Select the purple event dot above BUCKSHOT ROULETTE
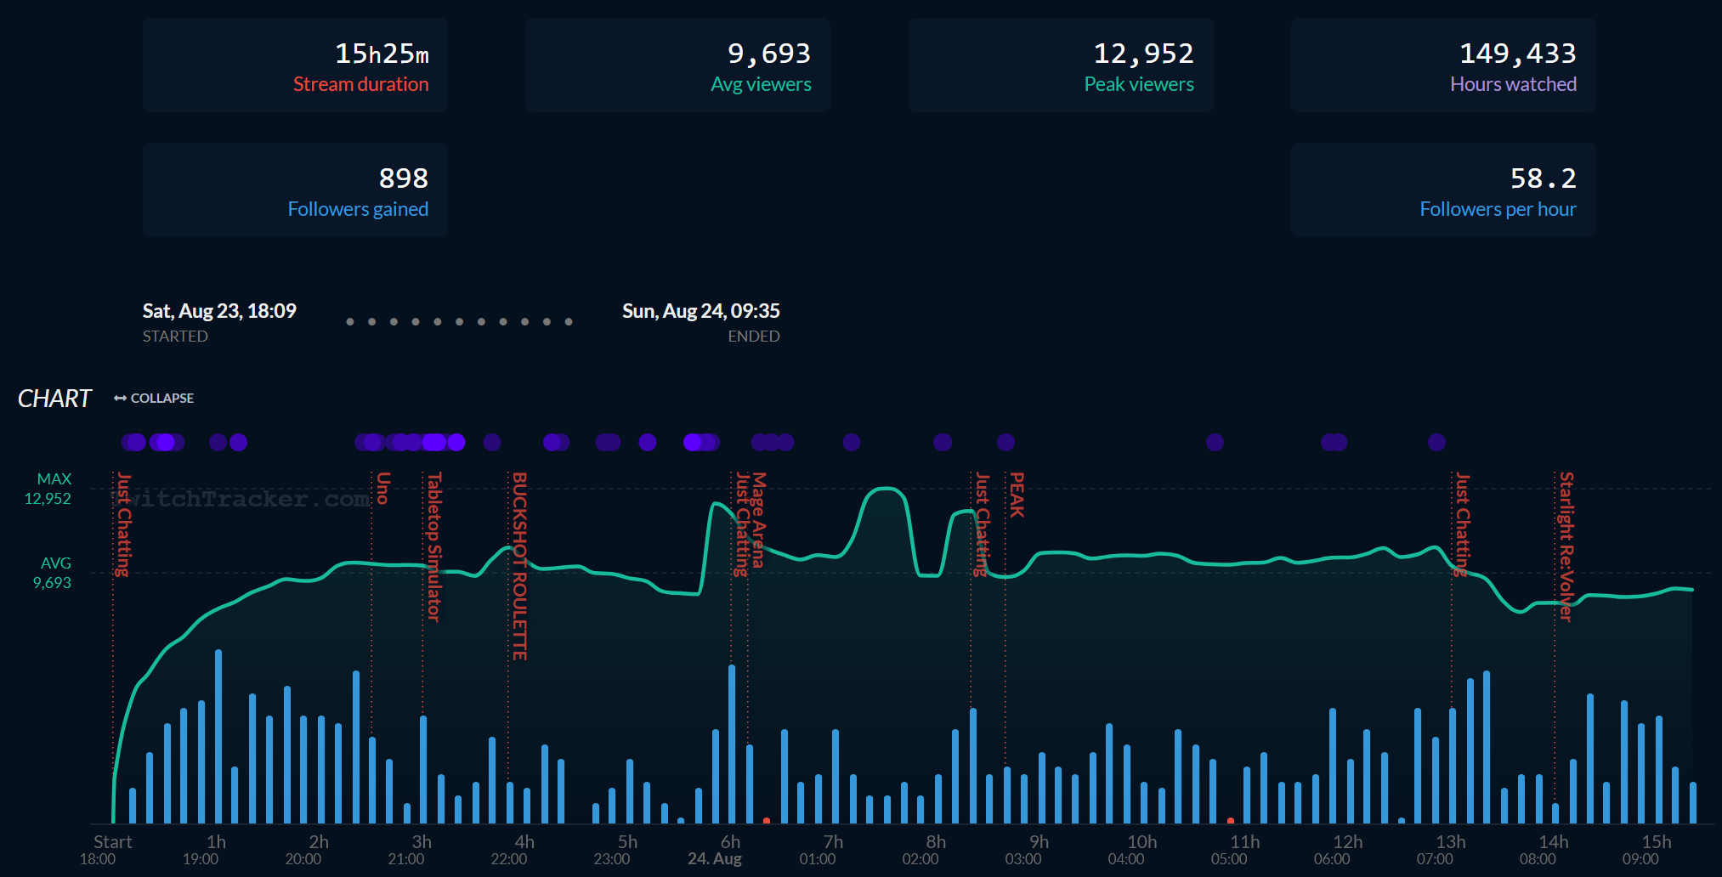This screenshot has height=877, width=1722. click(492, 442)
